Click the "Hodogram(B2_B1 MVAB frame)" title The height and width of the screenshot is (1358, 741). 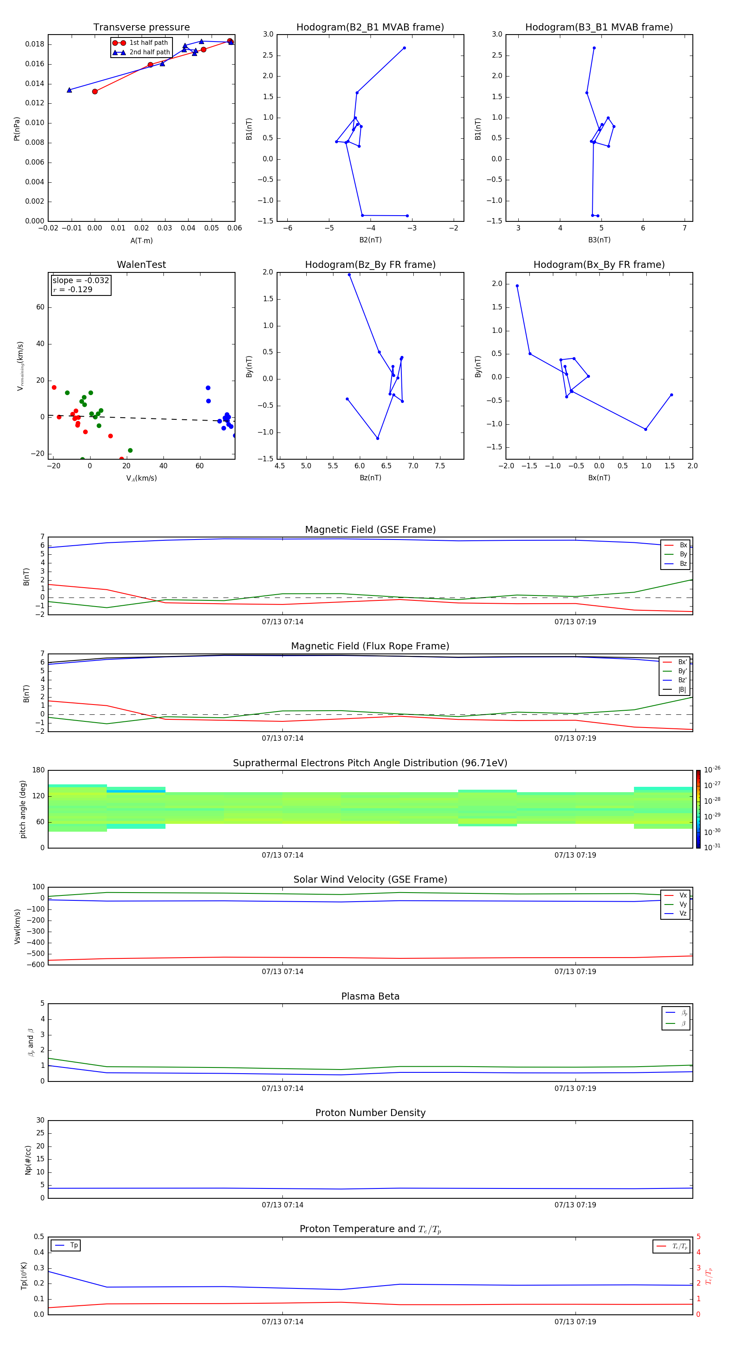(x=370, y=28)
